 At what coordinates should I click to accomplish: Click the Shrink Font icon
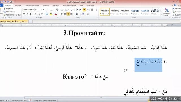click(47, 10)
